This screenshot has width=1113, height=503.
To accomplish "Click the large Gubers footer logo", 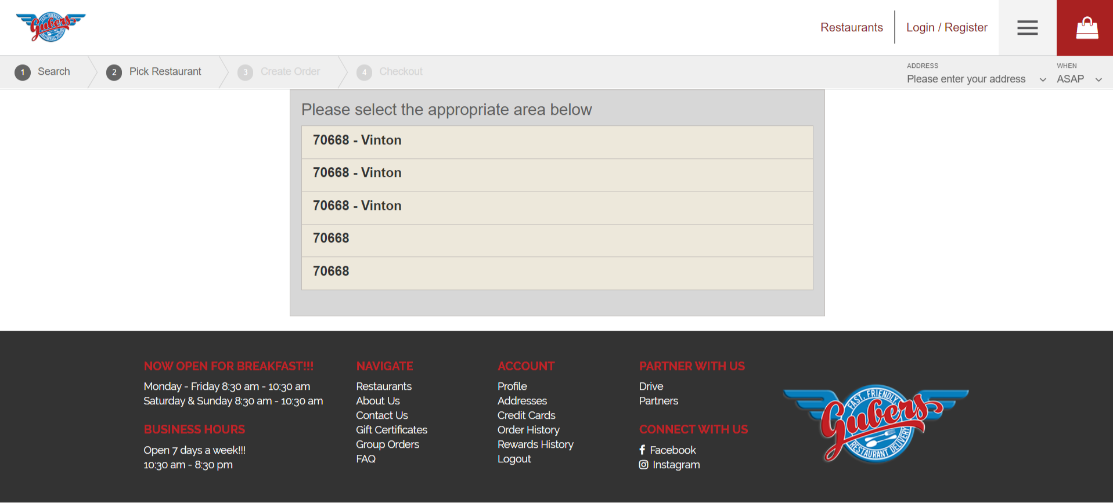I will [x=875, y=424].
